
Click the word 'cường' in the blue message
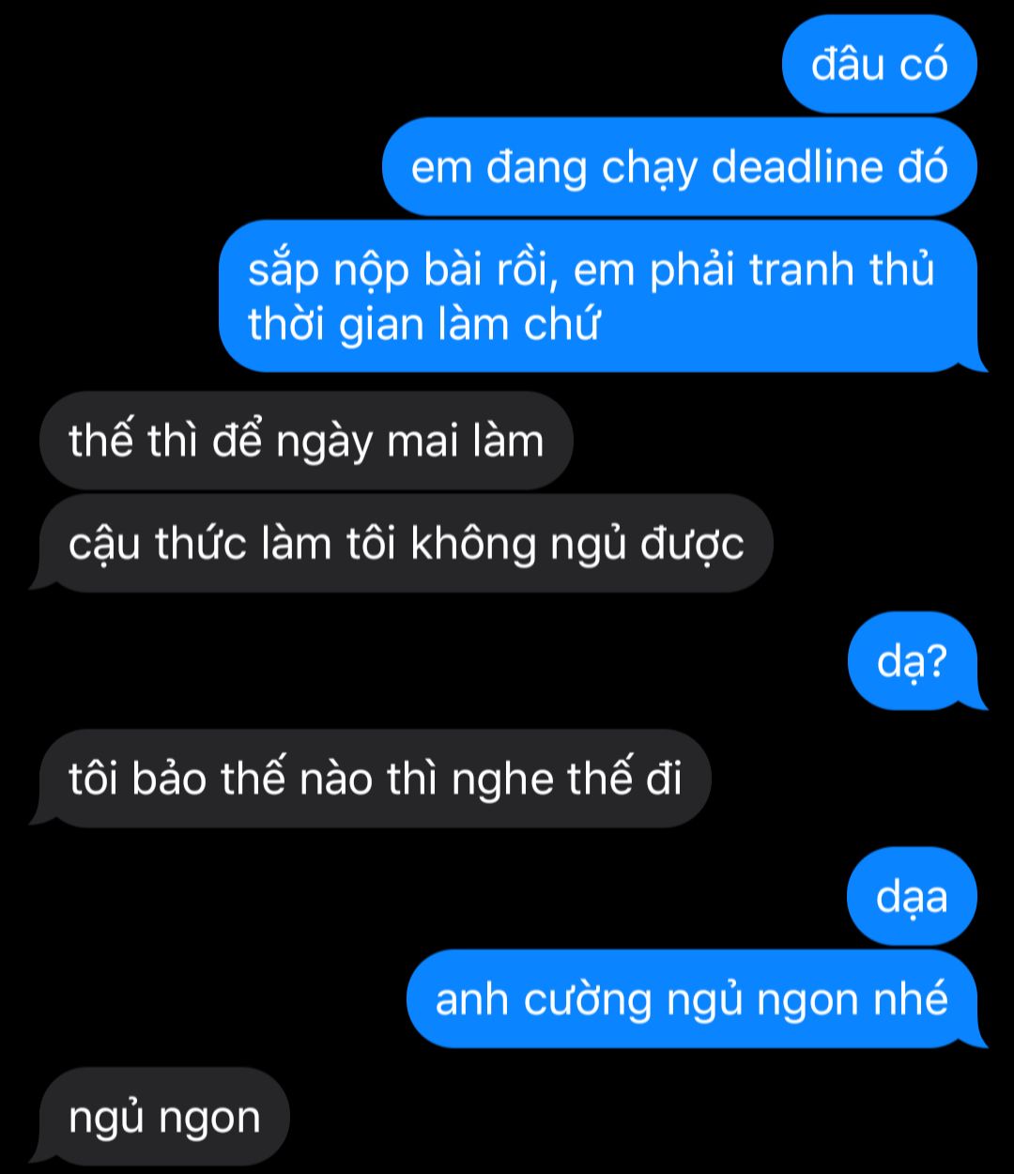point(587,1001)
